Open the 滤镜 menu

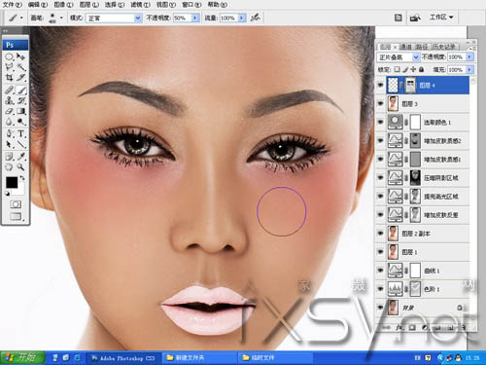[140, 5]
